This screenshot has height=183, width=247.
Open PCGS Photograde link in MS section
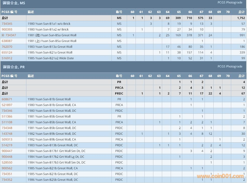230,2
